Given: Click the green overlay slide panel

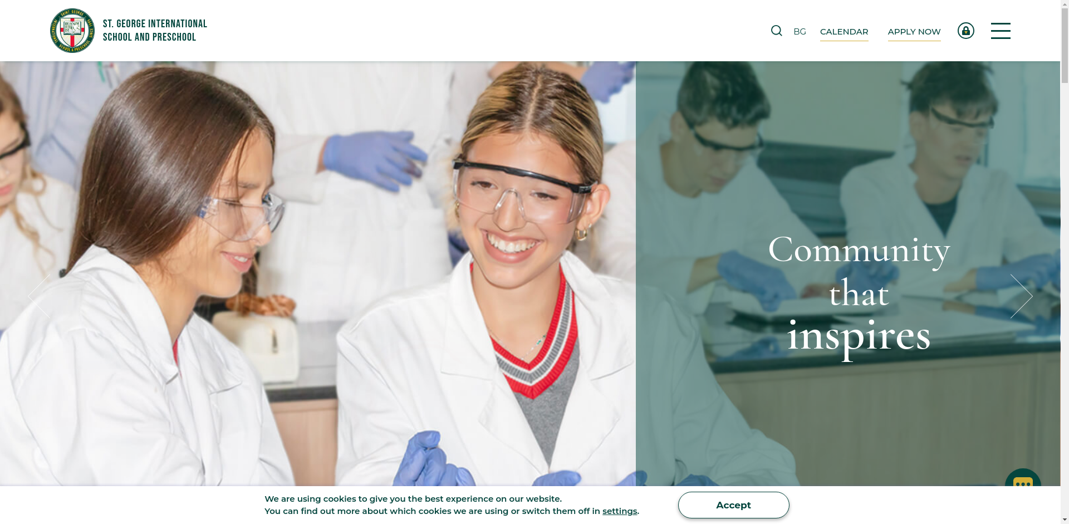Looking at the screenshot, I should [848, 273].
